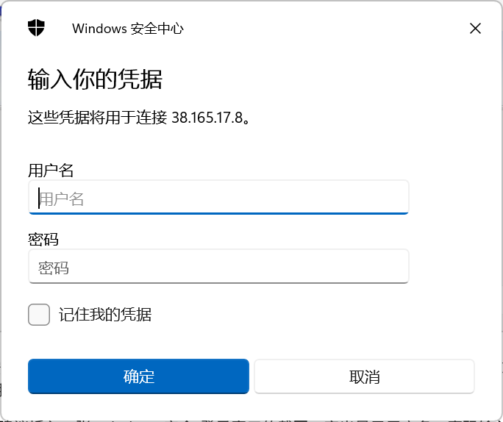
Task: Close the Windows 安全中心 dialog
Action: [475, 29]
